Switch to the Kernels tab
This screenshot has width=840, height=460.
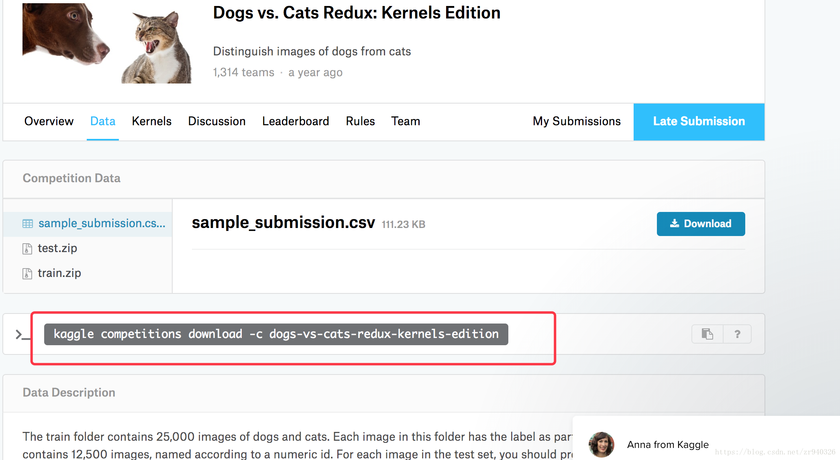point(151,121)
